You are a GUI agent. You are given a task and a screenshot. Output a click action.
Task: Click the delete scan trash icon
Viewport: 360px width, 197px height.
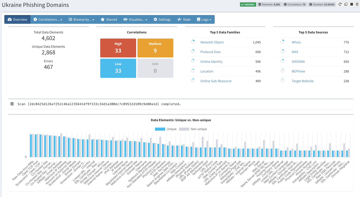point(357,4)
